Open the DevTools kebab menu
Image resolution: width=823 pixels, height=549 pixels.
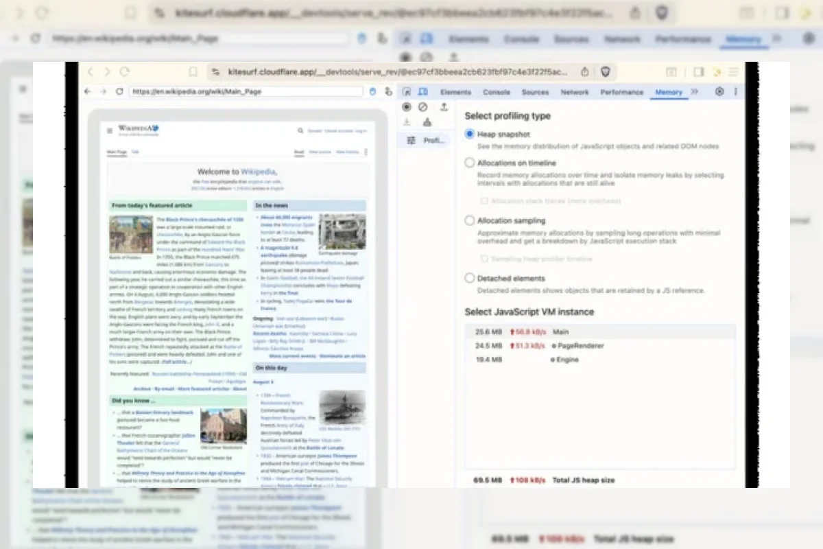[x=735, y=91]
